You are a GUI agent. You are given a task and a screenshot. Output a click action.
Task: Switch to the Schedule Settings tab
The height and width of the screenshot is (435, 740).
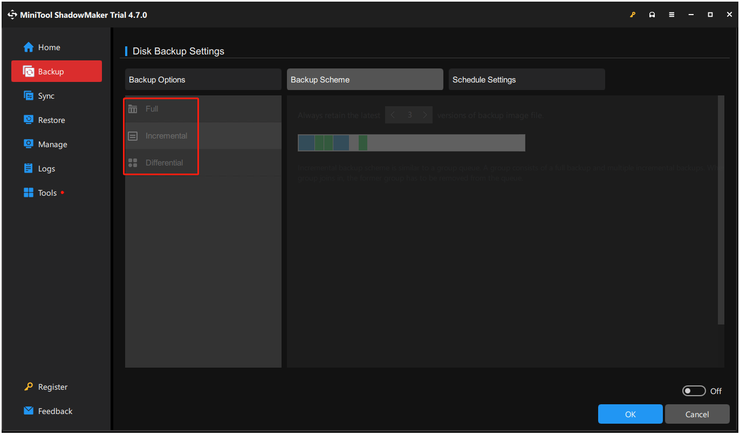(x=527, y=79)
